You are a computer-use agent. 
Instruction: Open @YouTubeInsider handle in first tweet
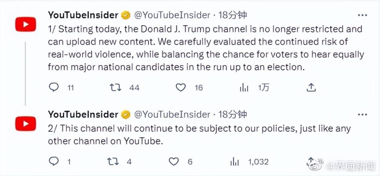point(172,15)
